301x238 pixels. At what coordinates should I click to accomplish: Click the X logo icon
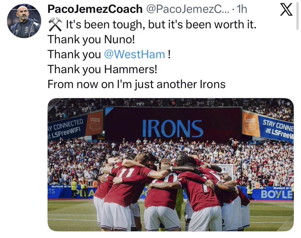pyautogui.click(x=286, y=10)
